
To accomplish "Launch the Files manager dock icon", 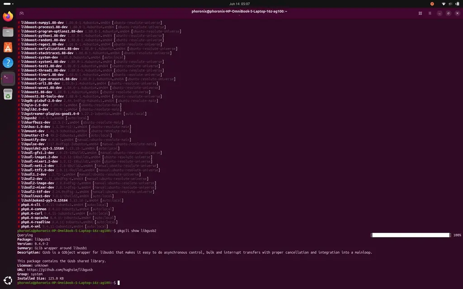I will (8, 32).
